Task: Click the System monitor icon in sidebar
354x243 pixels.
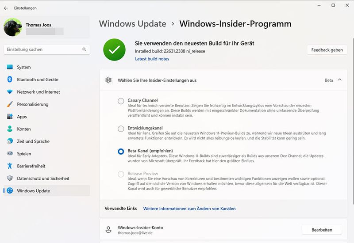Action: [x=10, y=67]
